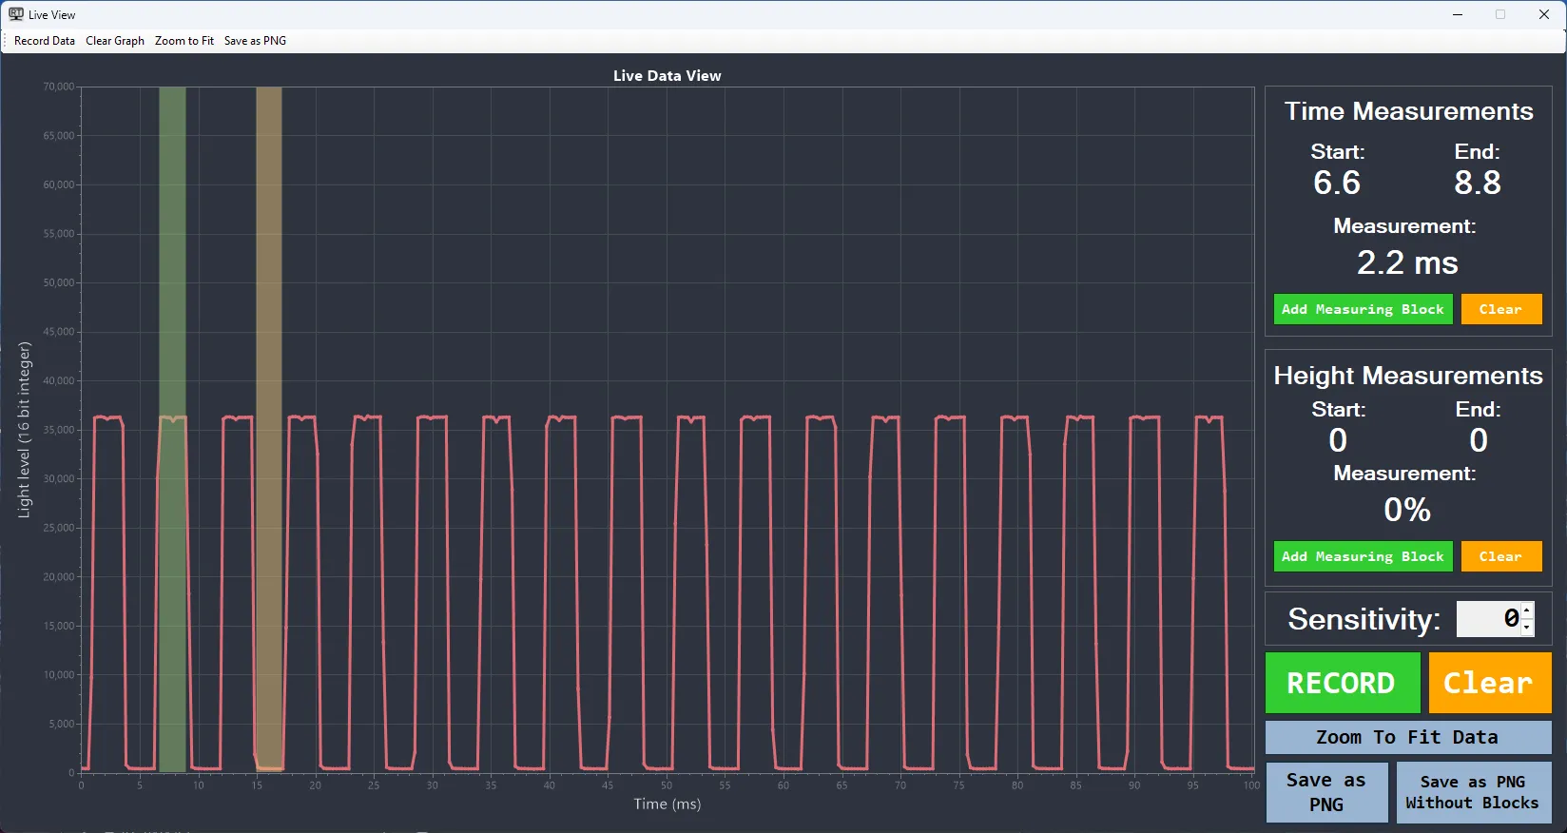Click Save as PNG in the top toolbar
The width and height of the screenshot is (1567, 833).
click(x=255, y=41)
